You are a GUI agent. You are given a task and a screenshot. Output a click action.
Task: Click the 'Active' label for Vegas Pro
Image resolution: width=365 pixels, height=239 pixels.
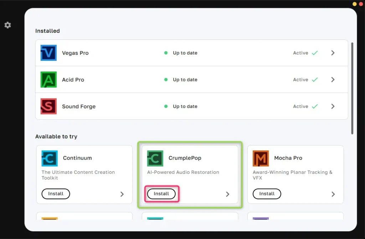point(300,53)
